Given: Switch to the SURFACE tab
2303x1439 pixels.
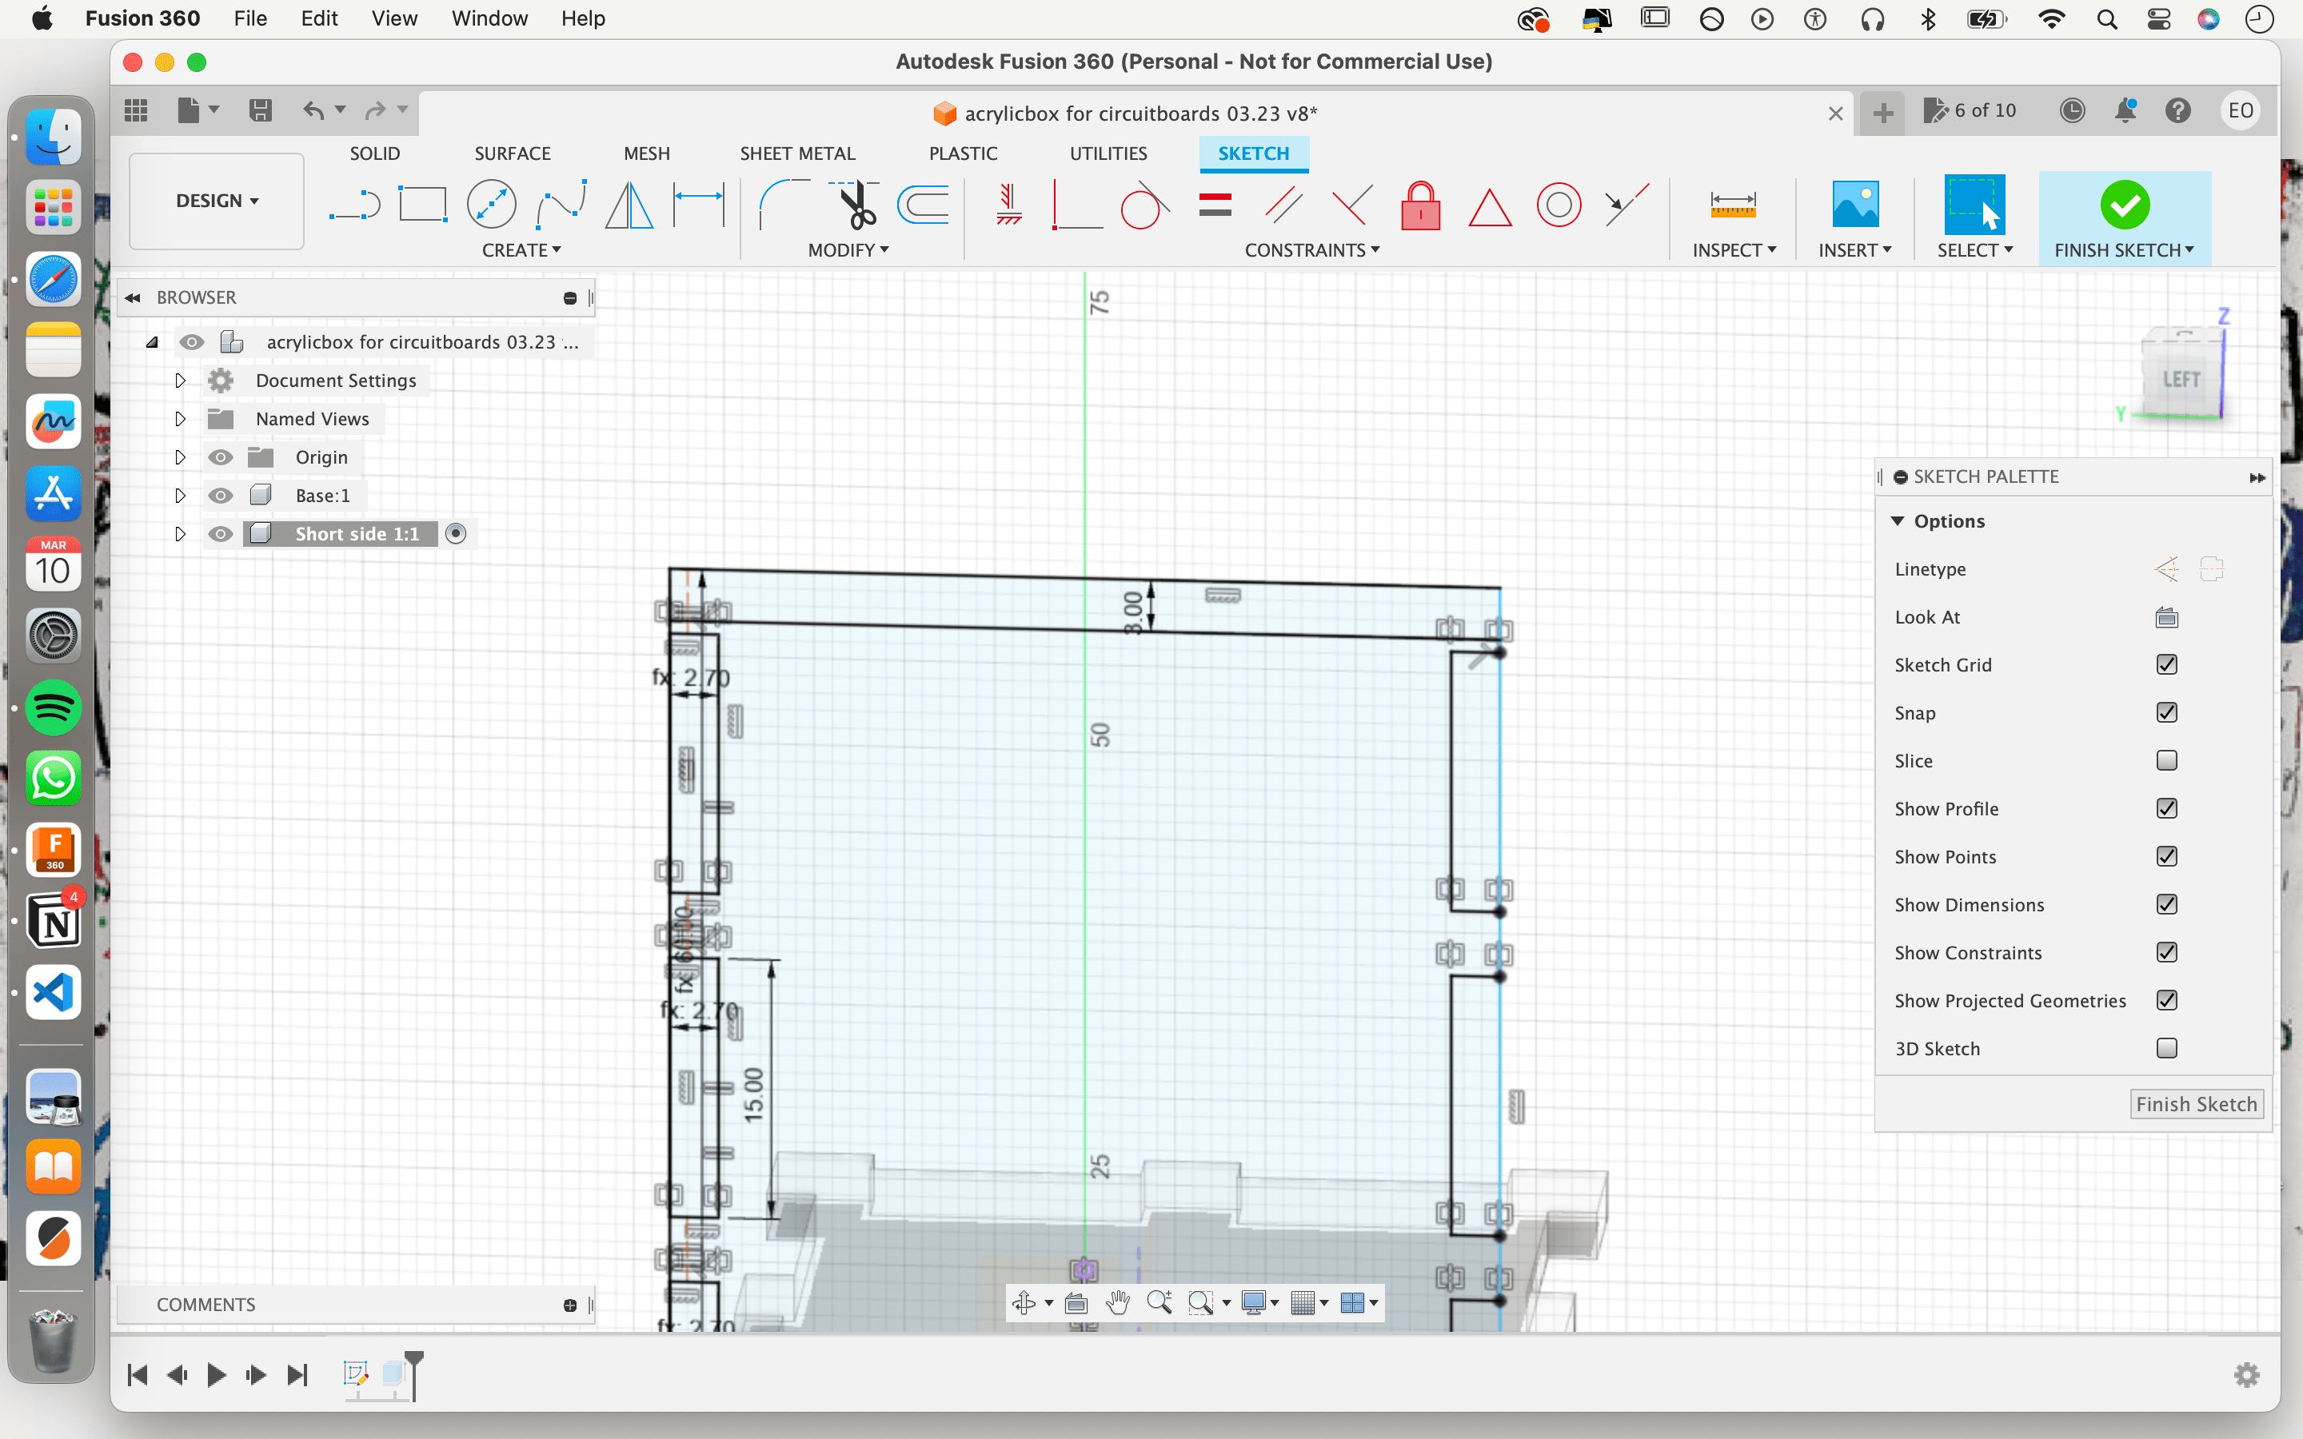Looking at the screenshot, I should click(x=512, y=153).
